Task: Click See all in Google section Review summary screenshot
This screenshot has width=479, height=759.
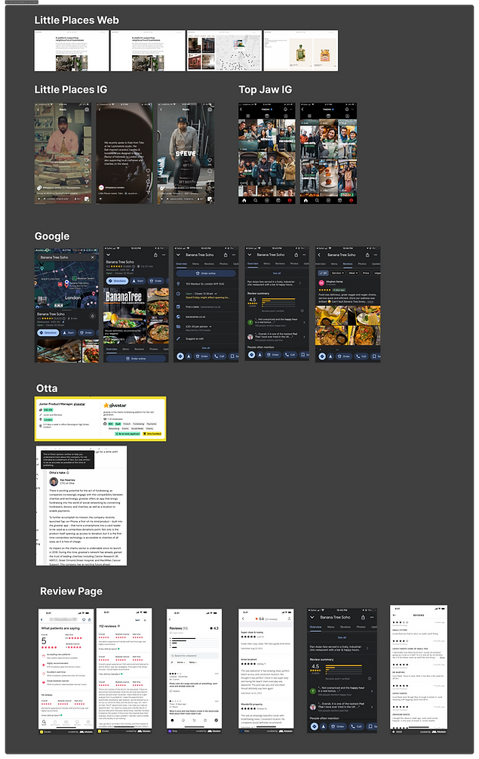Action: tap(277, 273)
